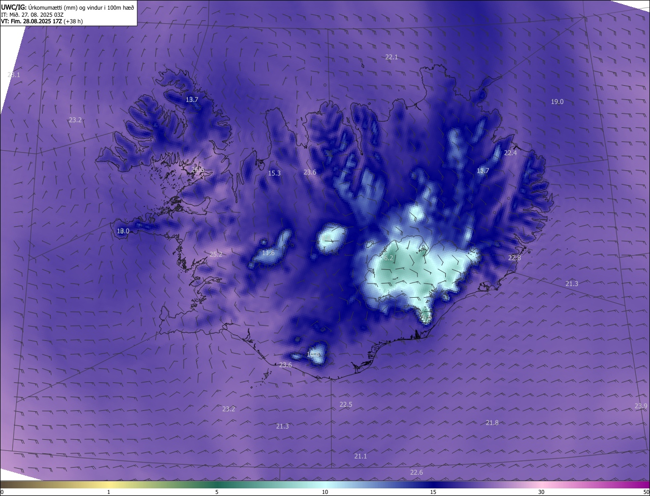Click the 13.0 value on the western peninsula
Screen dimensions: 650x496
[x=123, y=231]
